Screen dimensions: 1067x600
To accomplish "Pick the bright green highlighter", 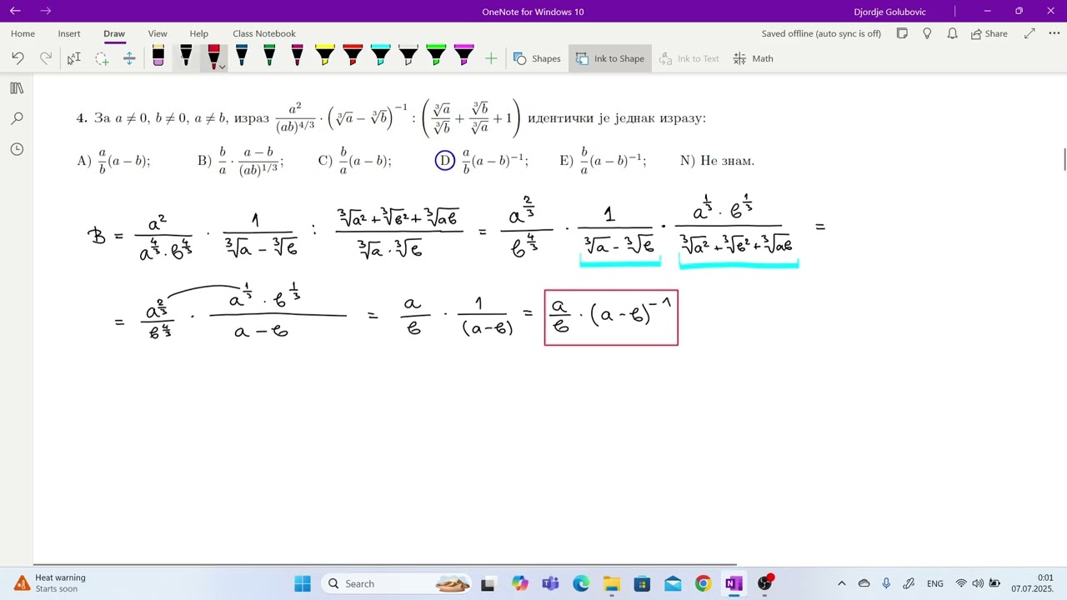I will tap(436, 57).
